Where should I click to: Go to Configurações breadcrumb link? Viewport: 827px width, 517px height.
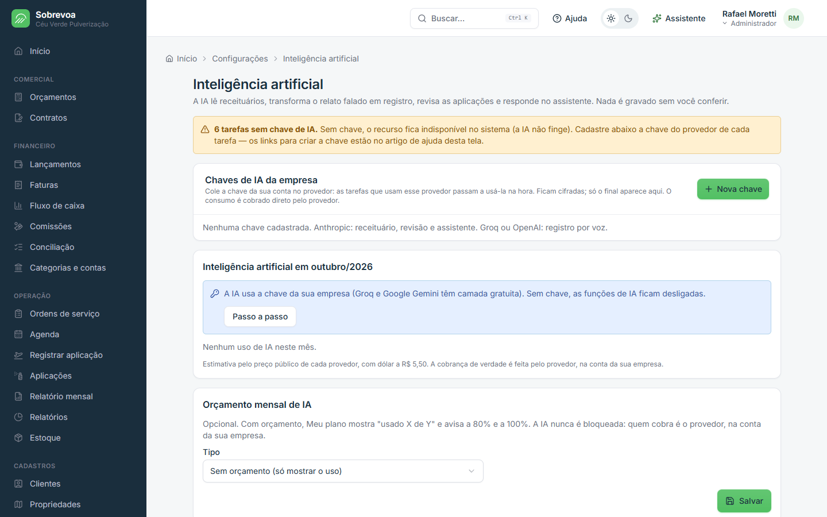[240, 59]
